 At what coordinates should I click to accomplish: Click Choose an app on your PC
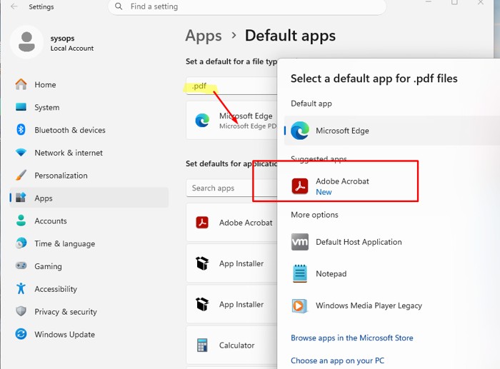point(337,360)
